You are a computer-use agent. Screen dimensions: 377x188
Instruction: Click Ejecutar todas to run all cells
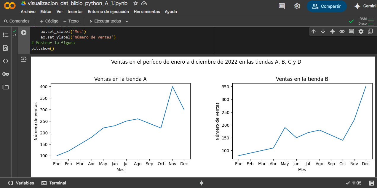coord(105,21)
